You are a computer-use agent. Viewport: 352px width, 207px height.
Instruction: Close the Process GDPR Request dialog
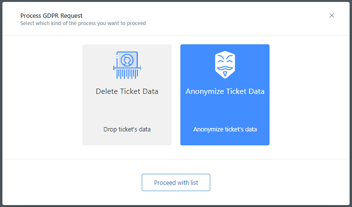point(332,15)
